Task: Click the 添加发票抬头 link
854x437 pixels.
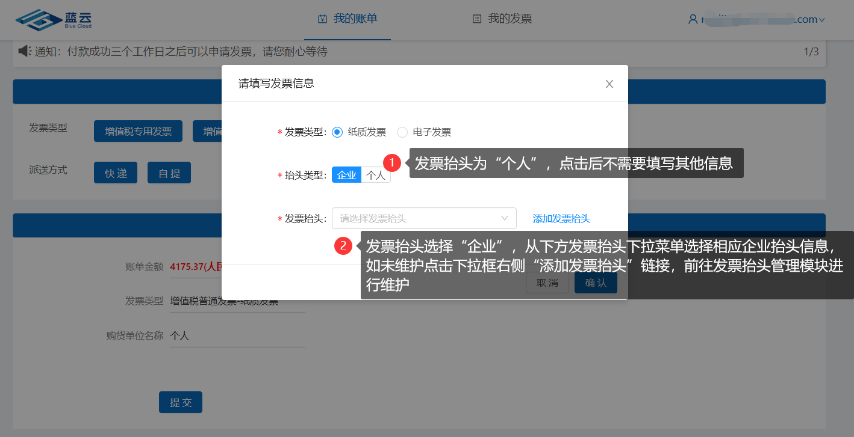Action: [561, 219]
